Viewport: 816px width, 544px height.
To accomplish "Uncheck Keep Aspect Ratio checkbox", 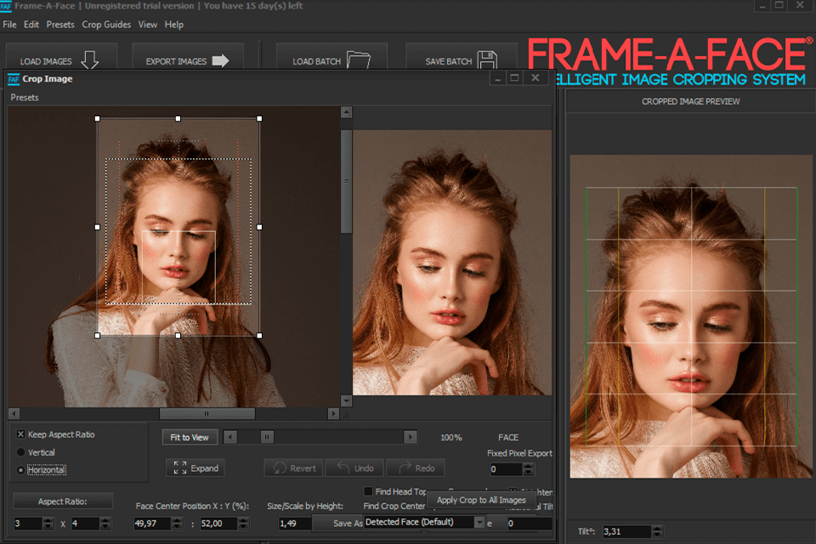I will (x=20, y=434).
